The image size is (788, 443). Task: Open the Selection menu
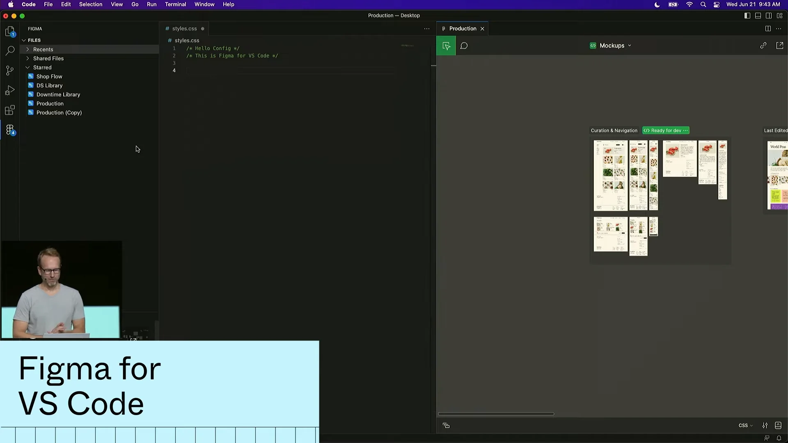pyautogui.click(x=91, y=5)
